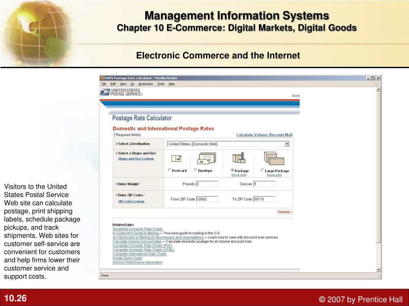Click the Continue button
Viewport: 409px width, 306px height.
pos(284,212)
